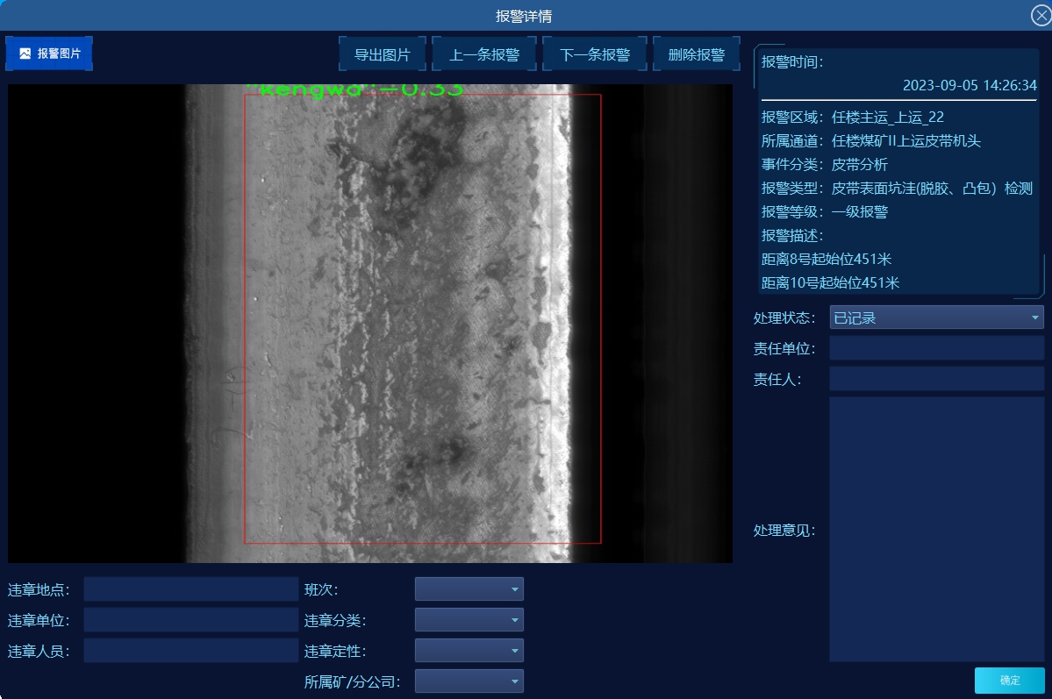Click the belt alarm image
Viewport: 1052px width, 699px height.
coord(370,324)
